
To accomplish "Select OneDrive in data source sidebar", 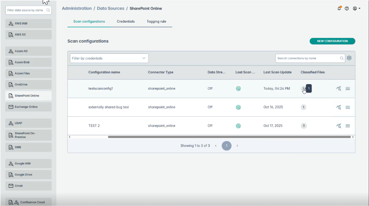I will pos(29,84).
